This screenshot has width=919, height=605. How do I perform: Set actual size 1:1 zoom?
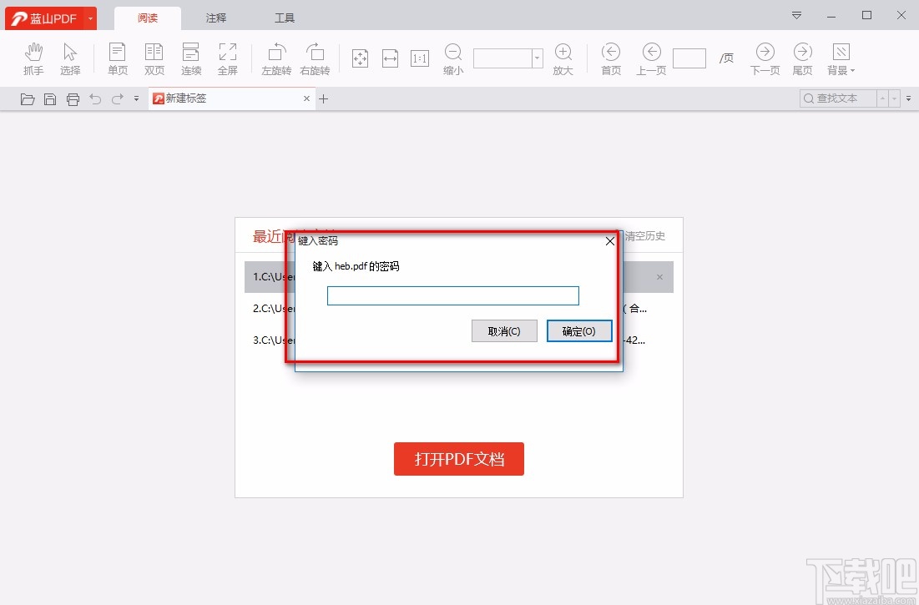(x=420, y=58)
